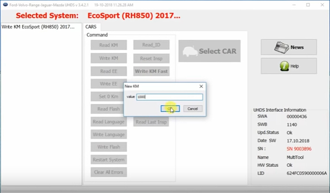Open the News button with newspaper icon

pos(289,47)
